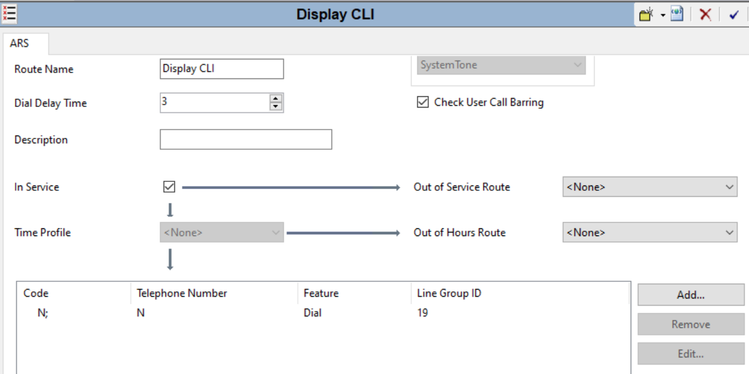Image resolution: width=749 pixels, height=374 pixels.
Task: Click the Route Name input field
Action: click(x=221, y=69)
